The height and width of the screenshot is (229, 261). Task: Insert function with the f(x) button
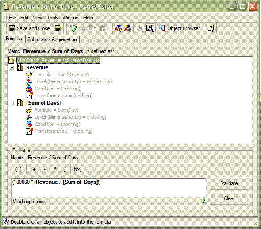[77, 169]
